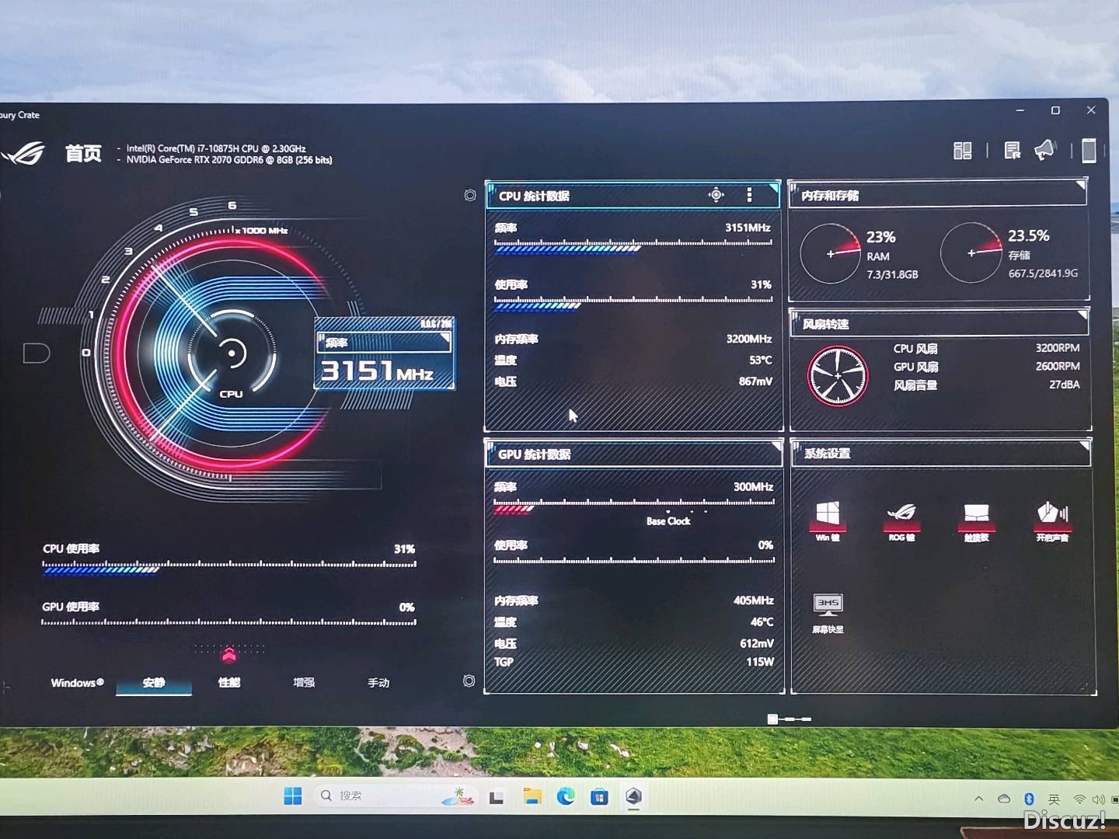This screenshot has height=839, width=1119.
Task: Collapse the 内存和存储 panel corner
Action: pyautogui.click(x=1081, y=185)
